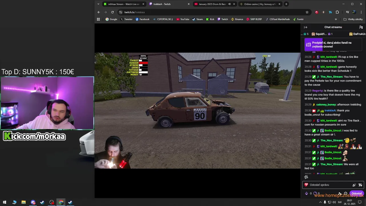
Task: Open a new browser tab
Action: (286, 4)
